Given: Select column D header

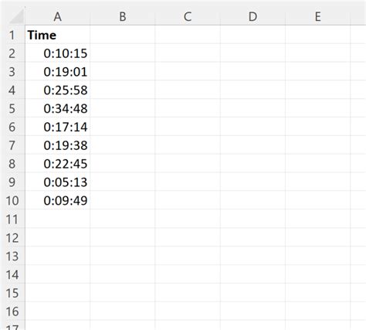Looking at the screenshot, I should click(x=252, y=16).
